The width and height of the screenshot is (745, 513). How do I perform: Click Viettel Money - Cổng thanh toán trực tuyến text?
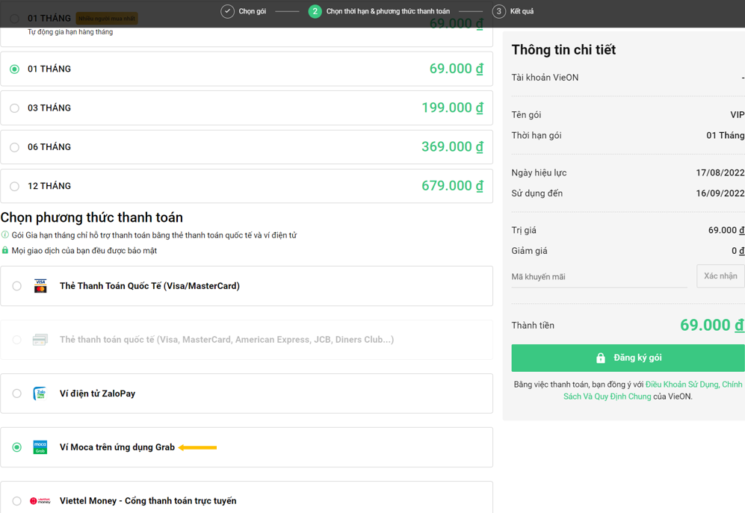[148, 500]
